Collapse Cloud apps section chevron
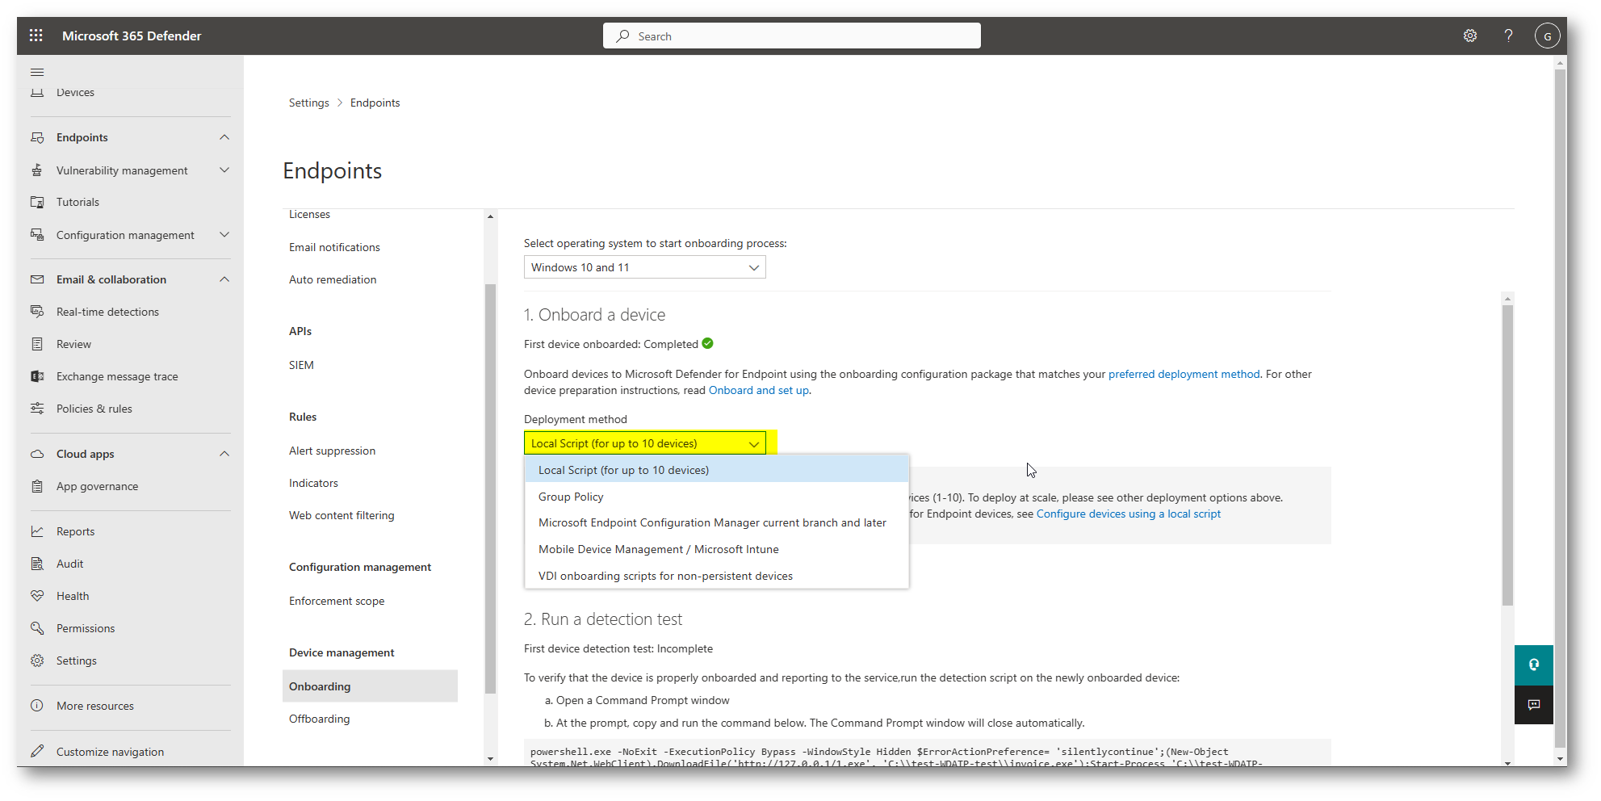The width and height of the screenshot is (1601, 801). 224,454
